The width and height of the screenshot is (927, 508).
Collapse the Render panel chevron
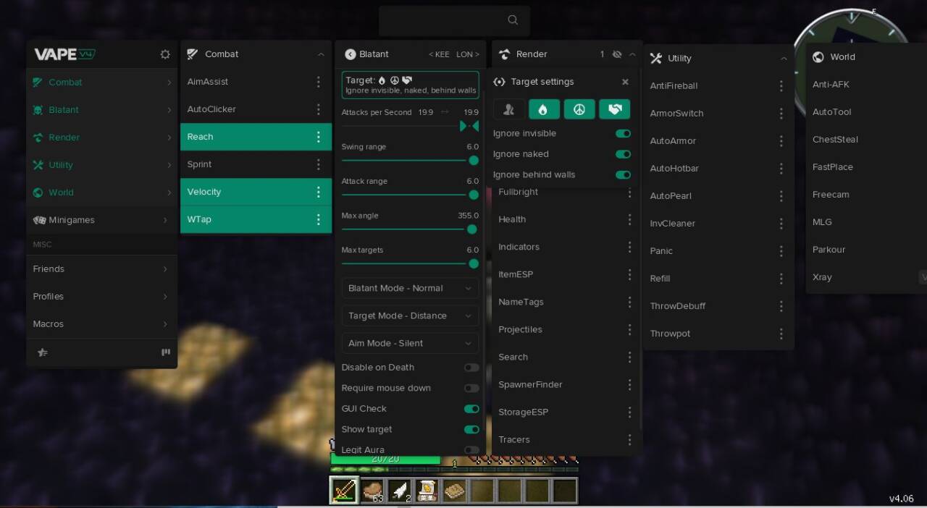(x=632, y=54)
